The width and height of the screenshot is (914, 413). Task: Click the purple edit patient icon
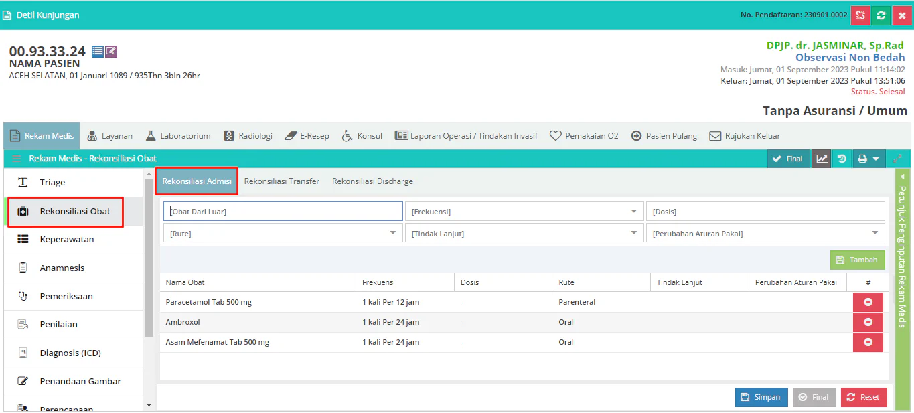tap(111, 52)
